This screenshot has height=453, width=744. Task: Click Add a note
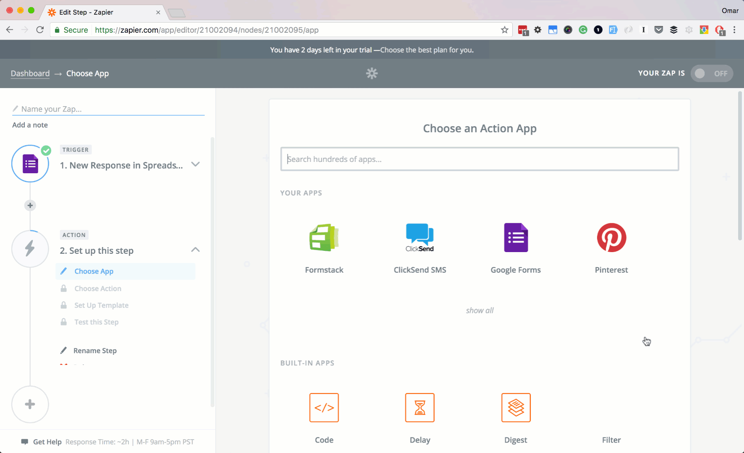[x=30, y=125]
